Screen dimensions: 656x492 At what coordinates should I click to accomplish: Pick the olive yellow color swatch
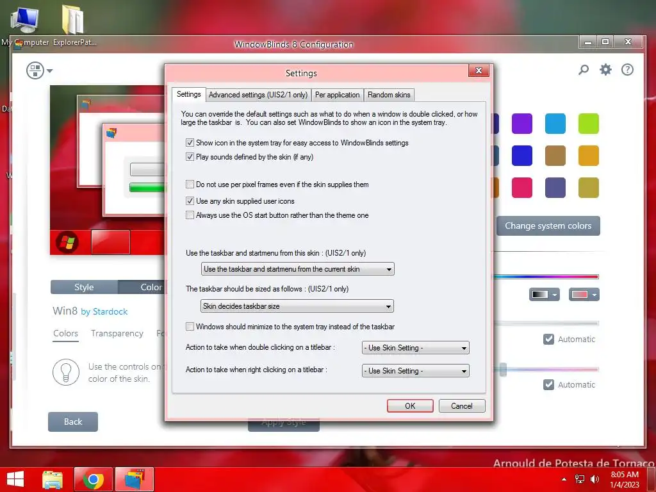(588, 188)
